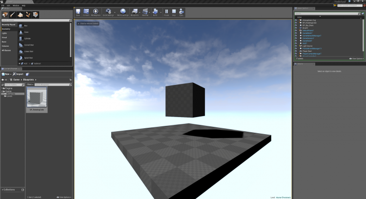Click Blueprints in breadcrumb path
The width and height of the screenshot is (366, 199).
click(x=28, y=80)
